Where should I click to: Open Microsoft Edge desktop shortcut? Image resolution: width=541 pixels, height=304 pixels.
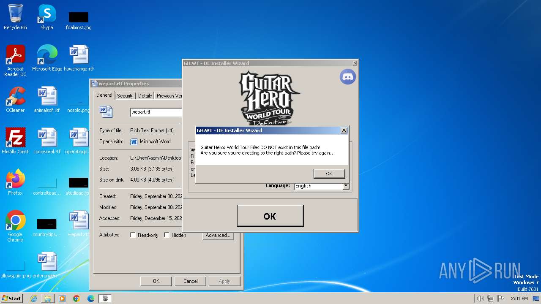(x=47, y=58)
